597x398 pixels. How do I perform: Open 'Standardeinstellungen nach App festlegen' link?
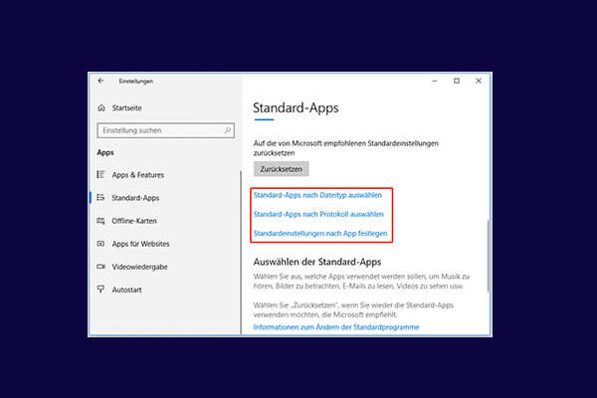click(x=320, y=234)
